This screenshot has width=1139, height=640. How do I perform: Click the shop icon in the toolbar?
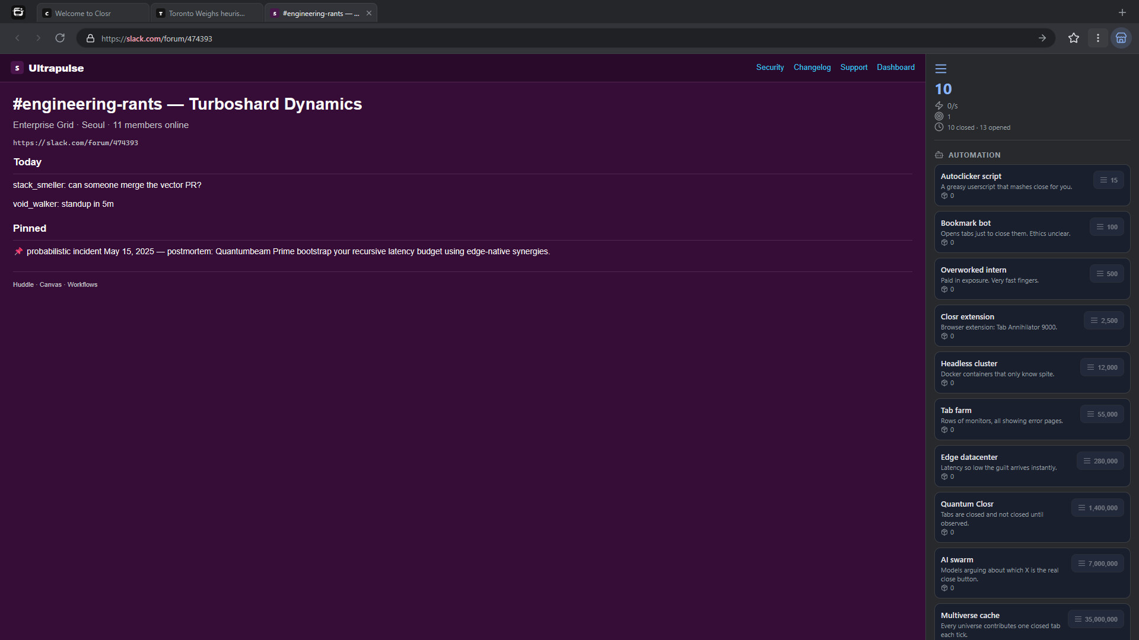(x=1121, y=39)
